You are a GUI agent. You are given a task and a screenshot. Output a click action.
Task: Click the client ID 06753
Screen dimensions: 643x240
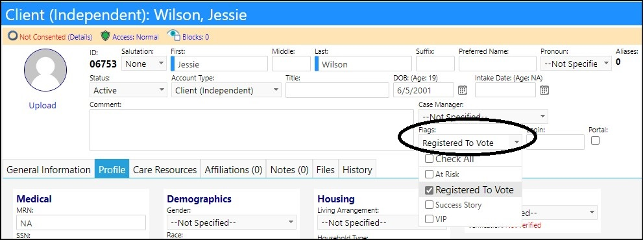[103, 64]
